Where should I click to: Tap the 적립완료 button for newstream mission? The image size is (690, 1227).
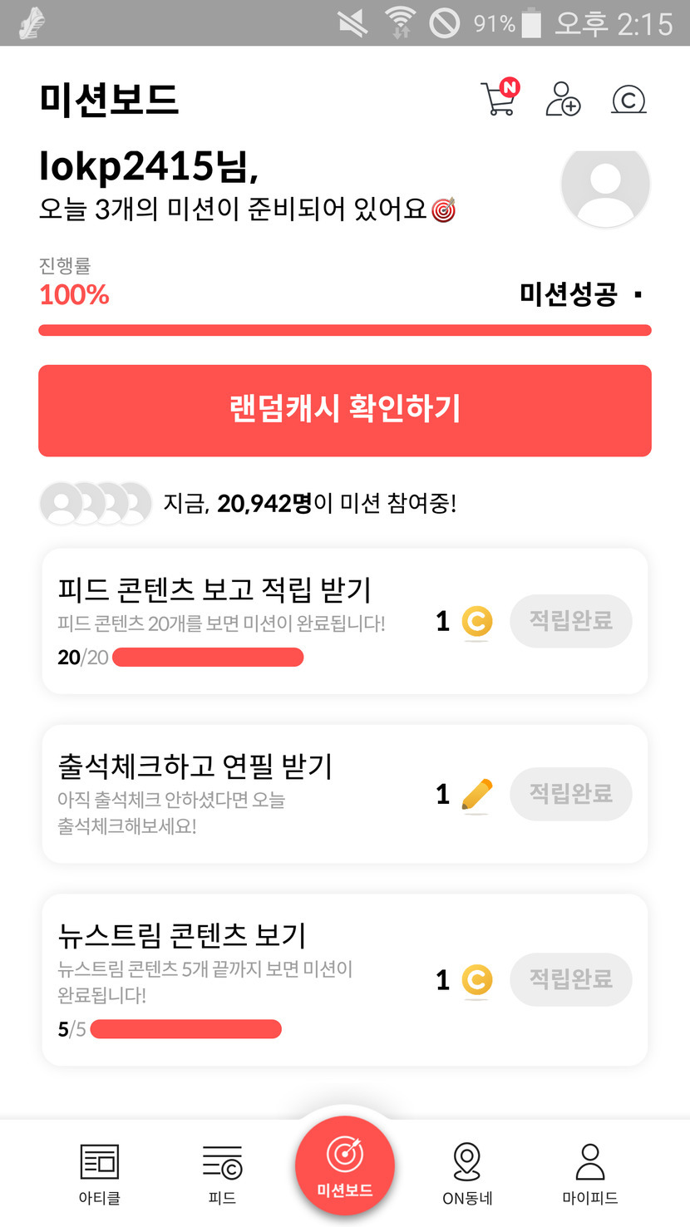click(571, 979)
